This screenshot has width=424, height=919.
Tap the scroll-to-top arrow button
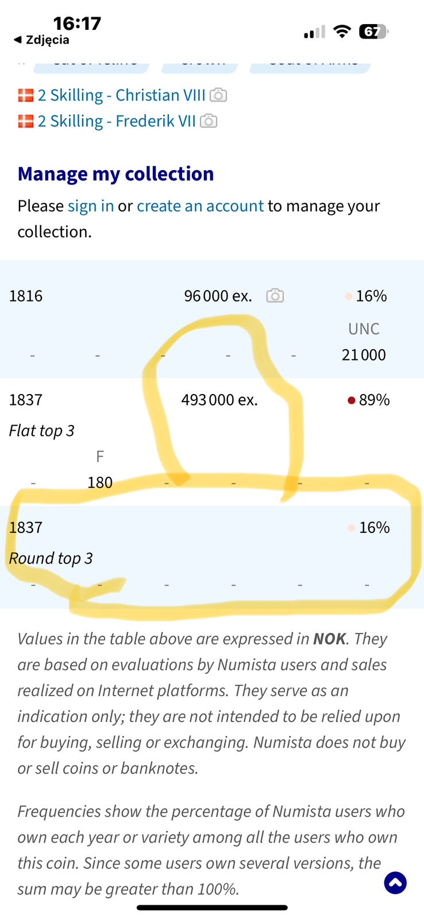(395, 883)
